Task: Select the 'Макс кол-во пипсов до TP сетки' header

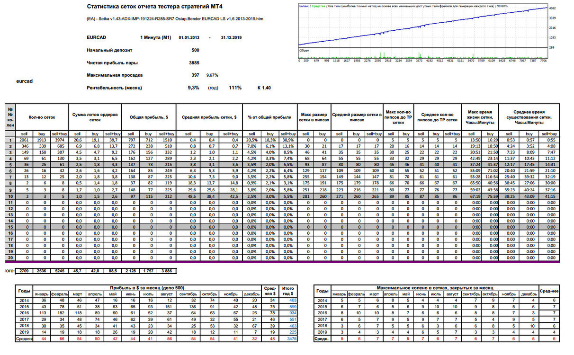Action: coord(398,117)
